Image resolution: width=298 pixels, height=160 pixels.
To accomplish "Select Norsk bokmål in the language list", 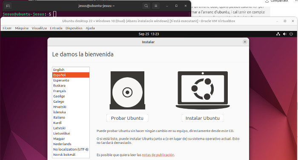I will (71, 154).
